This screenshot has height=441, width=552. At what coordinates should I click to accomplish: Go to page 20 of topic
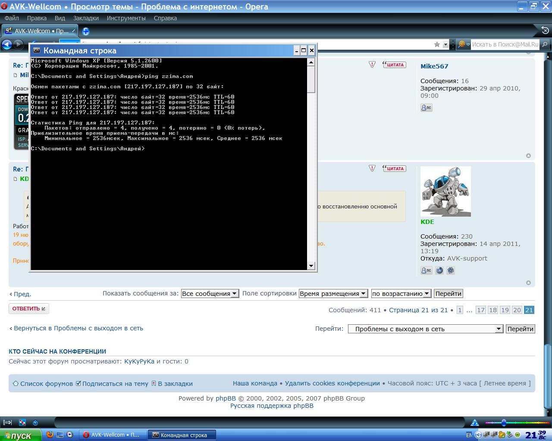tap(517, 310)
